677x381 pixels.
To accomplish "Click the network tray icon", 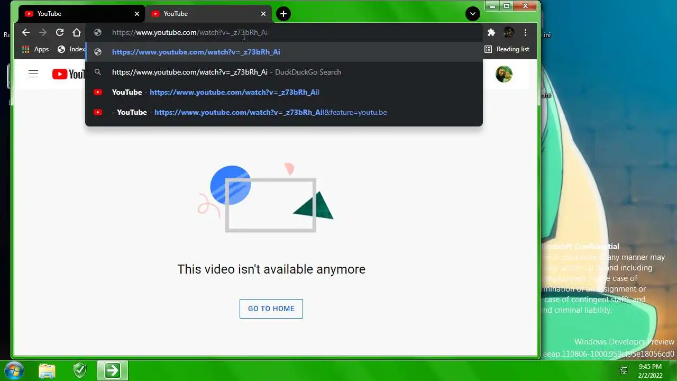I will tap(624, 370).
